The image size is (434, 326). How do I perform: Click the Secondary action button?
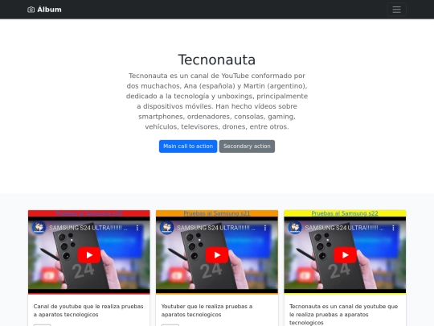click(247, 146)
